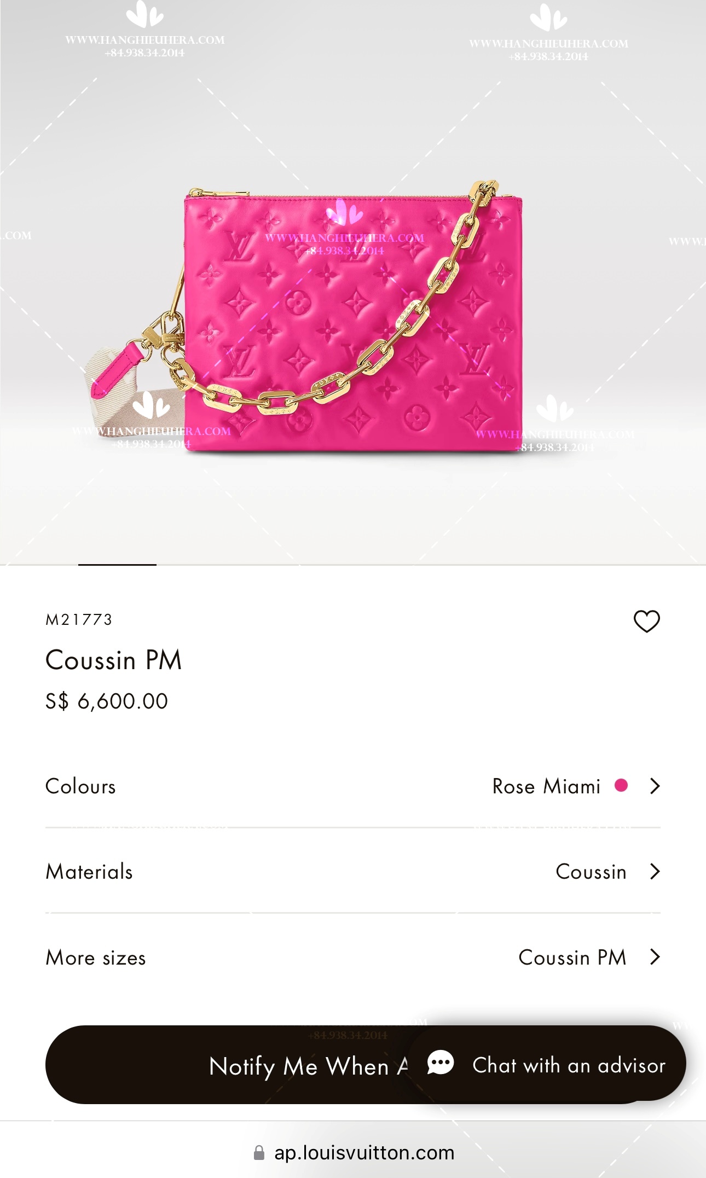
Task: Click the M21773 product code
Action: click(x=79, y=619)
